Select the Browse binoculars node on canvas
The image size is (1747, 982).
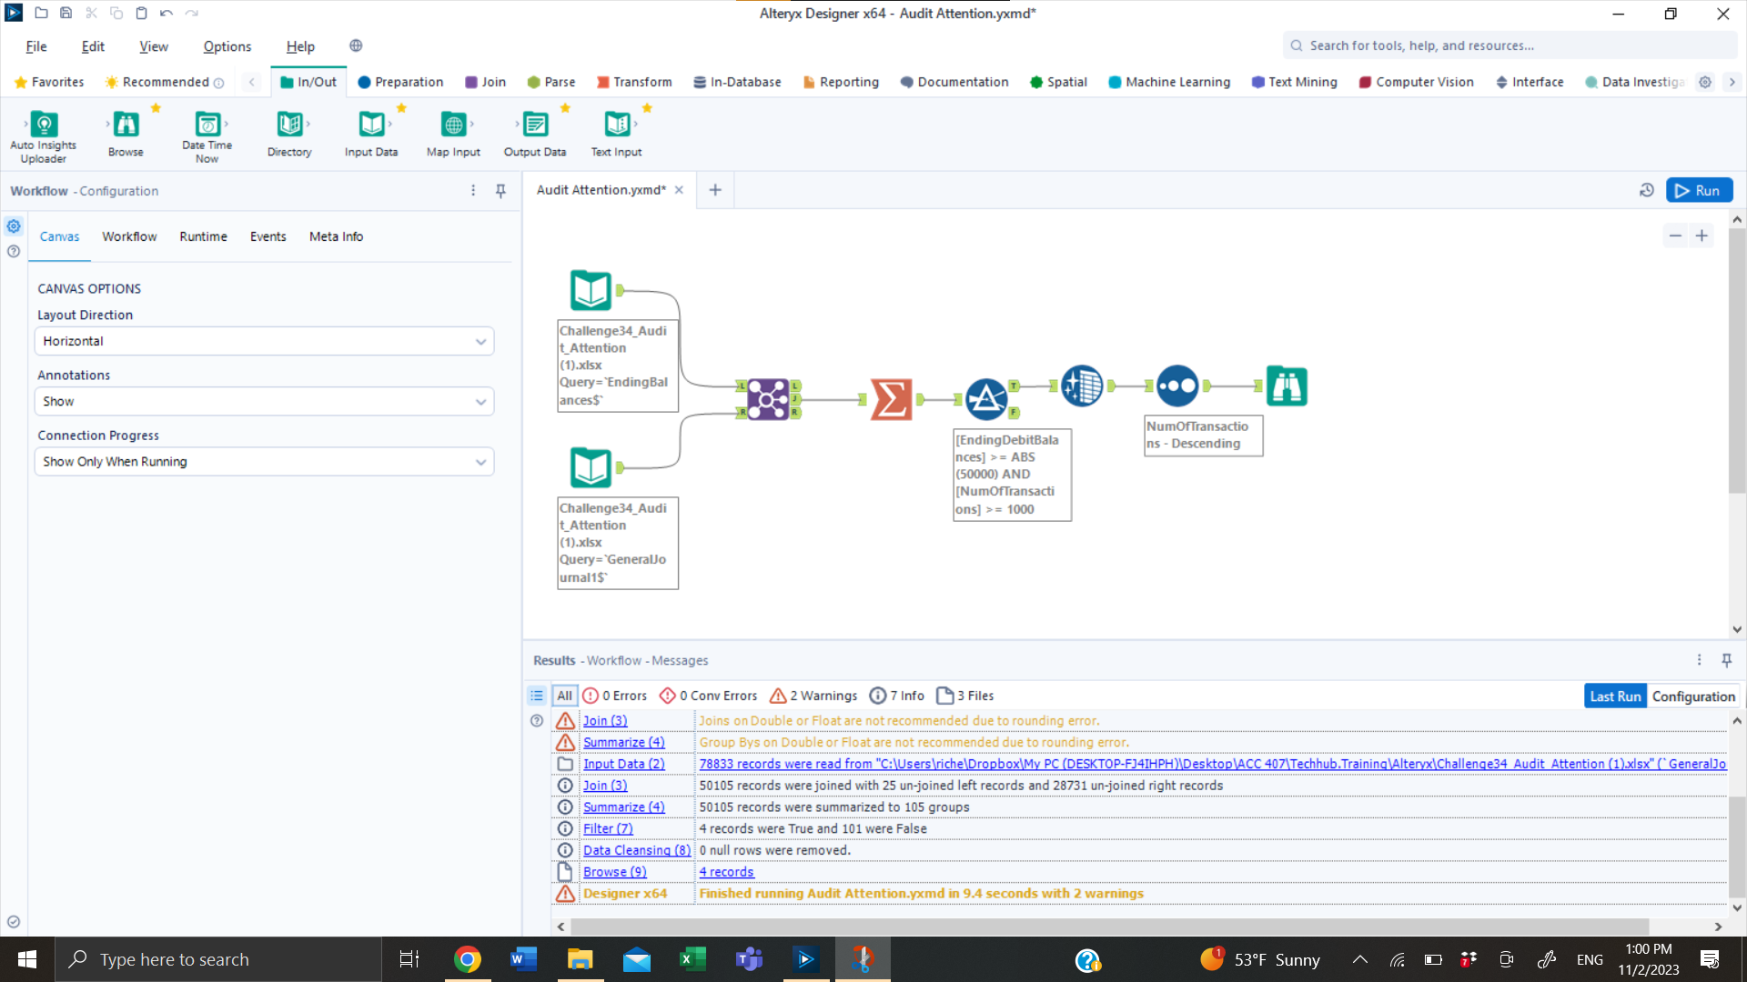[1287, 386]
